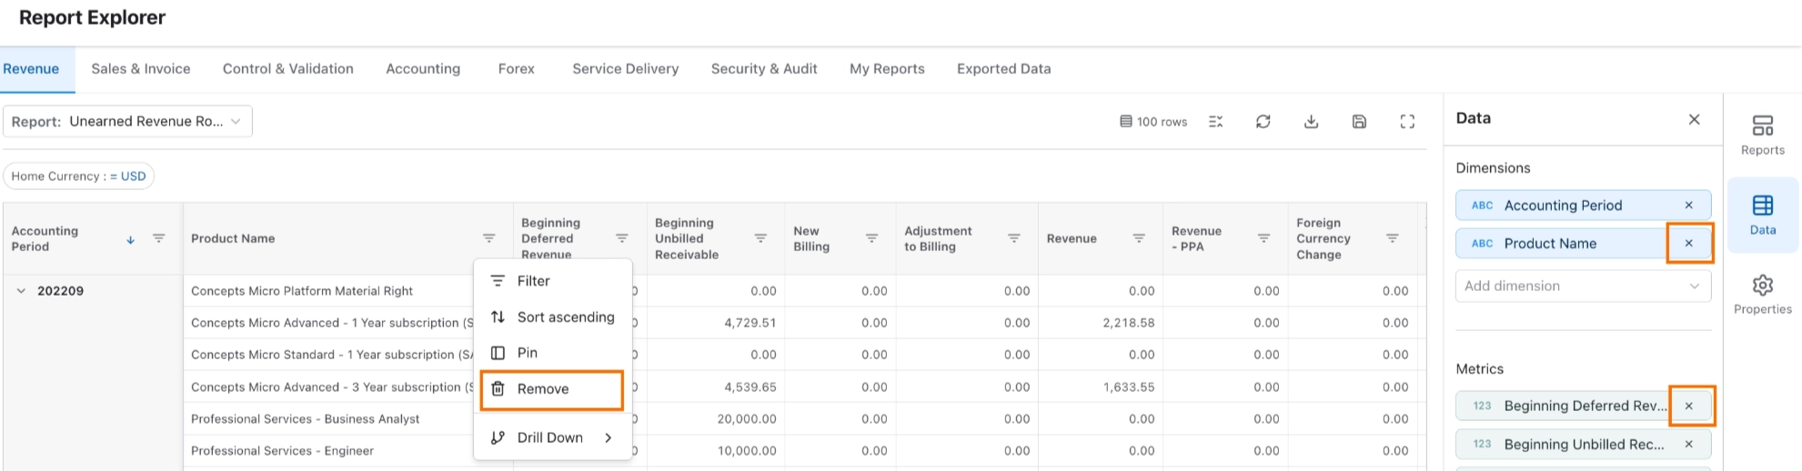This screenshot has height=471, width=1802.
Task: Open the Data sidebar panel
Action: pos(1762,215)
